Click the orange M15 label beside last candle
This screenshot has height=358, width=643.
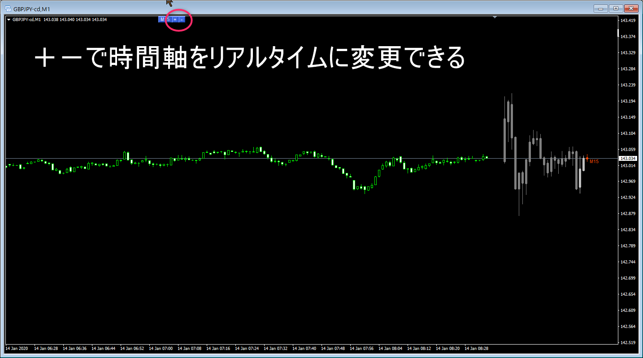coord(594,161)
